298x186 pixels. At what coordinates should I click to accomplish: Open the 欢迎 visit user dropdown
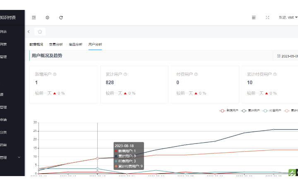pyautogui.click(x=288, y=17)
